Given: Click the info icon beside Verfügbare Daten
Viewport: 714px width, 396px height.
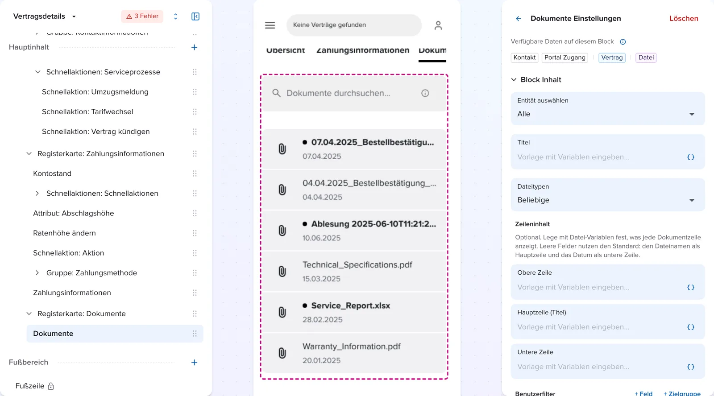Looking at the screenshot, I should [623, 42].
